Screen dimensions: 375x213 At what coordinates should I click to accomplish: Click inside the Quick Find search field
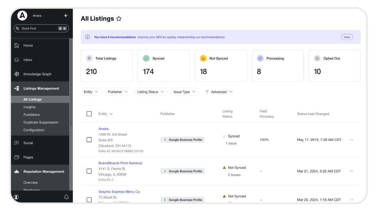click(x=41, y=29)
